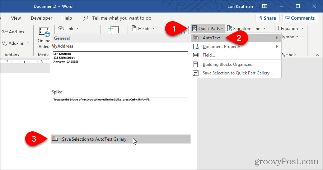This screenshot has width=323, height=170.
Task: Expand the Link dropdown arrow
Action: 78,29
